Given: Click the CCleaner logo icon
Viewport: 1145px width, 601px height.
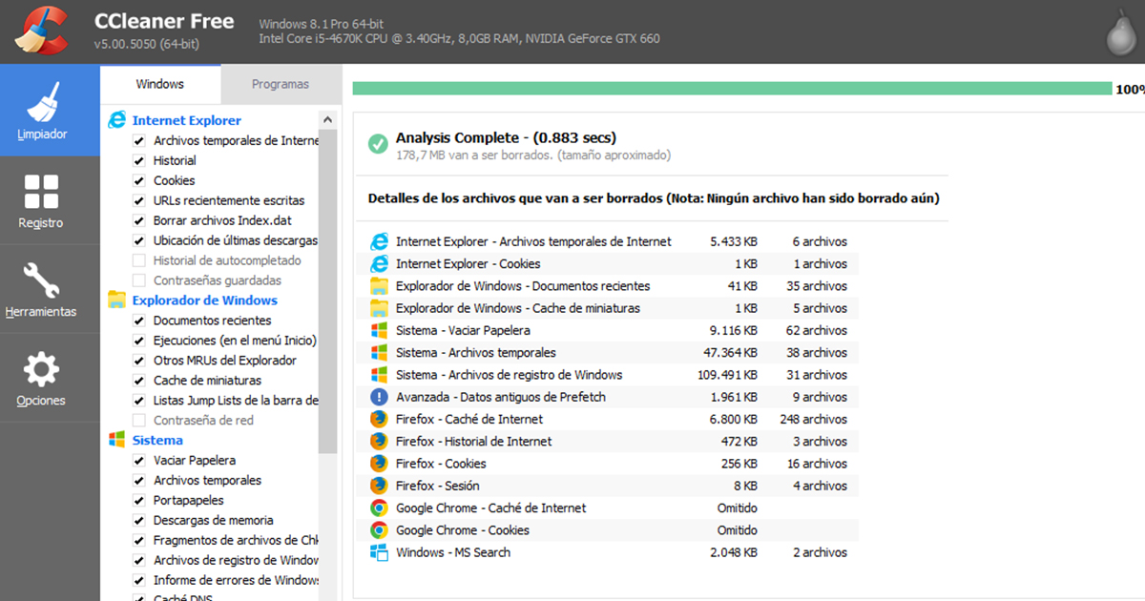Looking at the screenshot, I should (40, 31).
